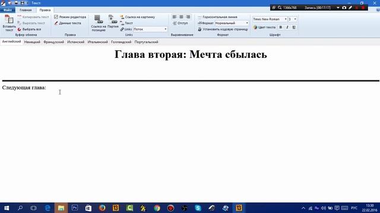Image resolution: width=380 pixels, height=213 pixels.
Task: Open Цвет текста color picker
Action: pyautogui.click(x=264, y=27)
